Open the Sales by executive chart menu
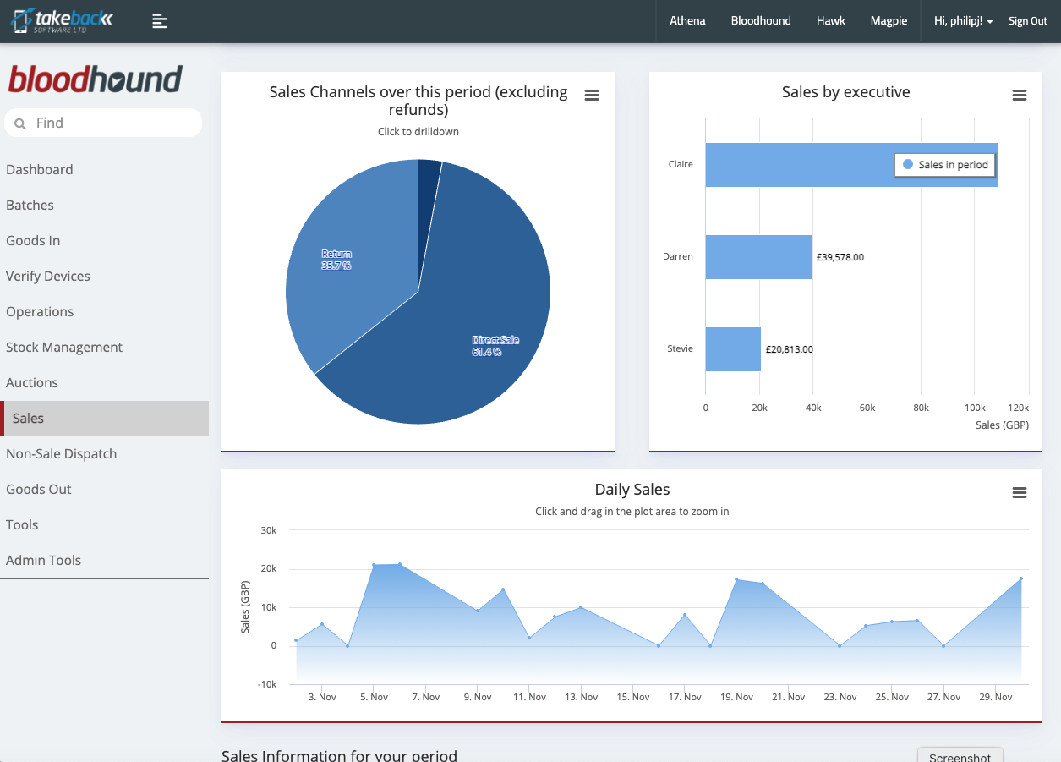The image size is (1061, 762). click(1020, 96)
